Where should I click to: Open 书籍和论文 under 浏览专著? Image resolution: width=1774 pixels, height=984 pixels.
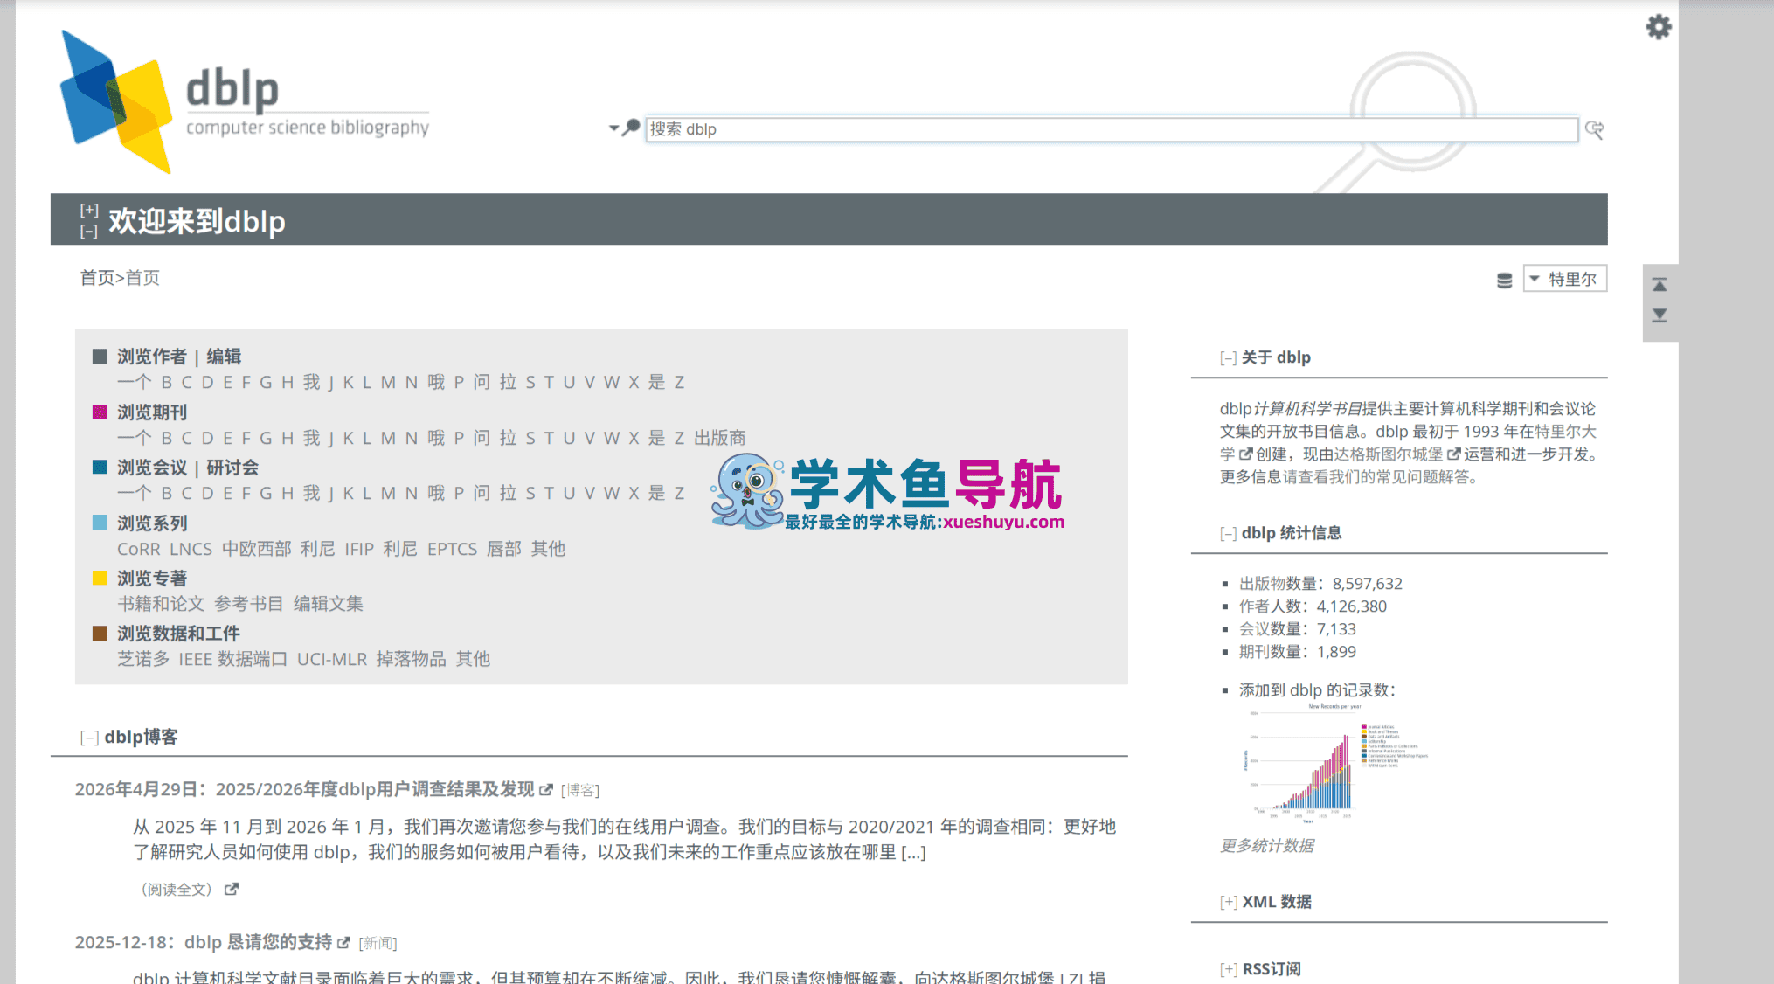pyautogui.click(x=161, y=604)
